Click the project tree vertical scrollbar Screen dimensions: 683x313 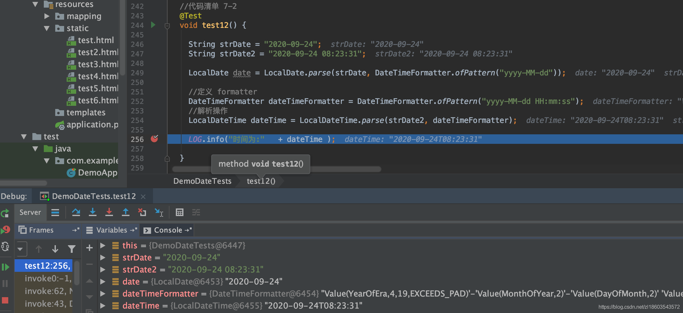point(123,38)
